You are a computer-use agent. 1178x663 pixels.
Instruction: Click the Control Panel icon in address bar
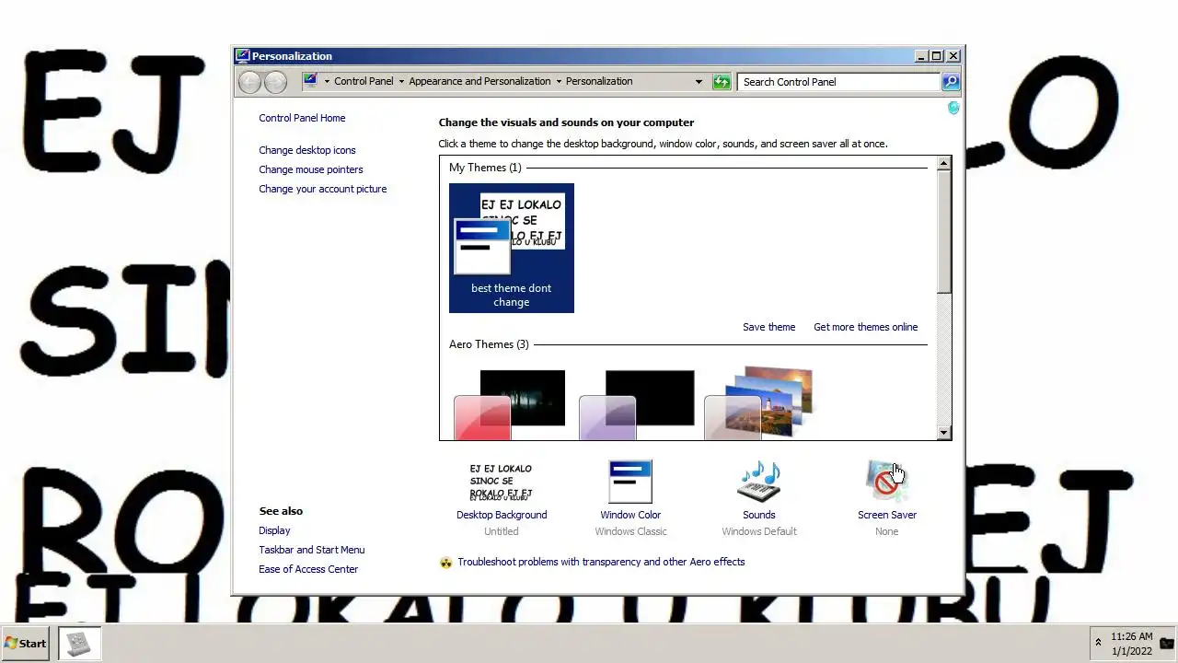pos(310,81)
